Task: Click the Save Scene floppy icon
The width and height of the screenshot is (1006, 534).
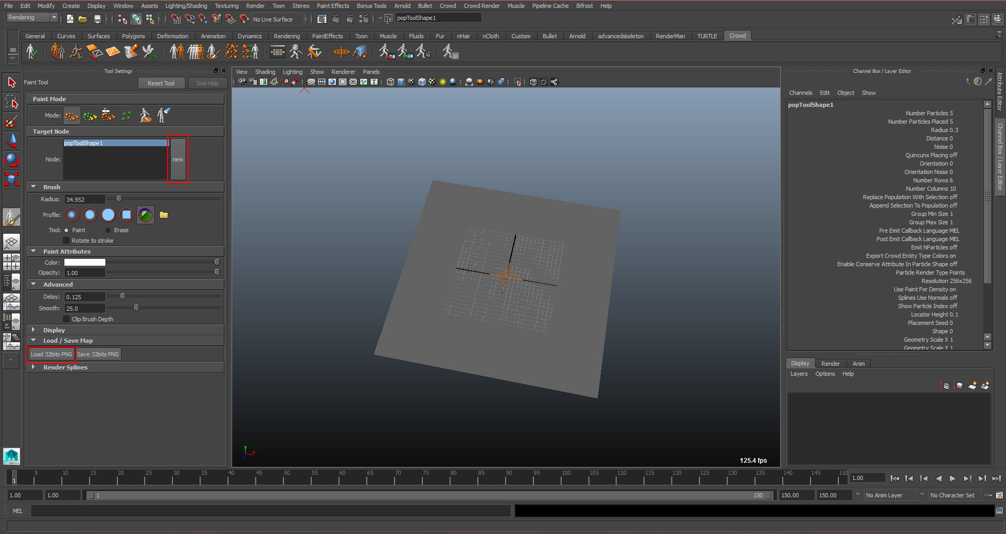Action: pos(97,19)
